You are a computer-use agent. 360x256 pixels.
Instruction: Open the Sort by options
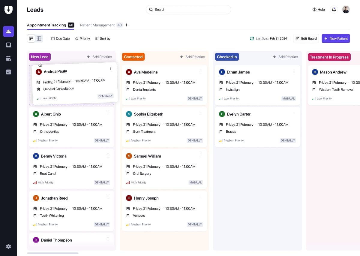point(103,38)
